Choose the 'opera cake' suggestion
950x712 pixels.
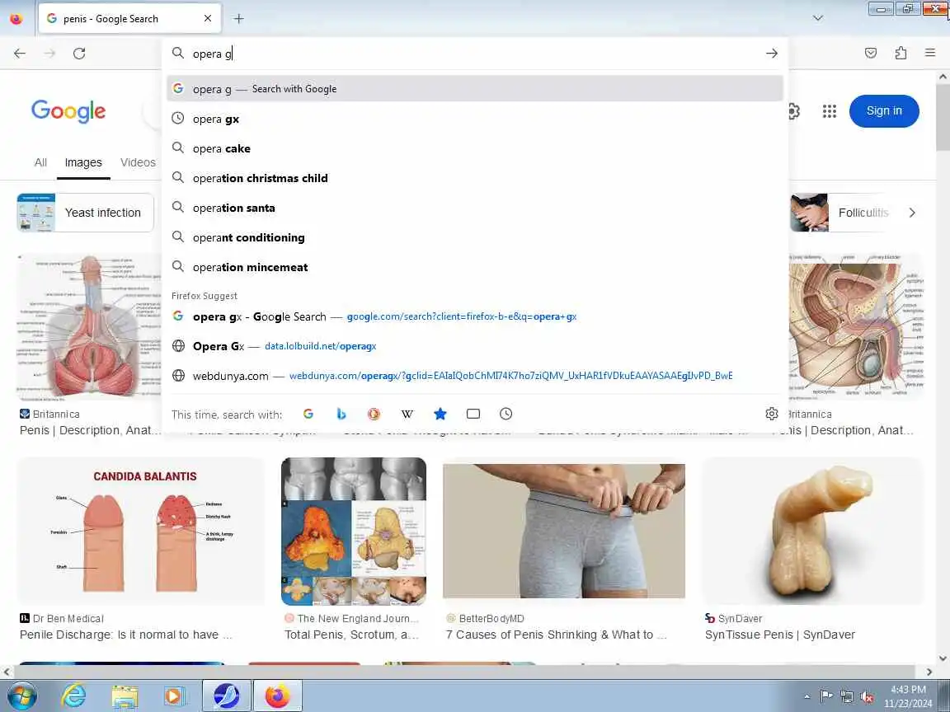tap(475, 149)
